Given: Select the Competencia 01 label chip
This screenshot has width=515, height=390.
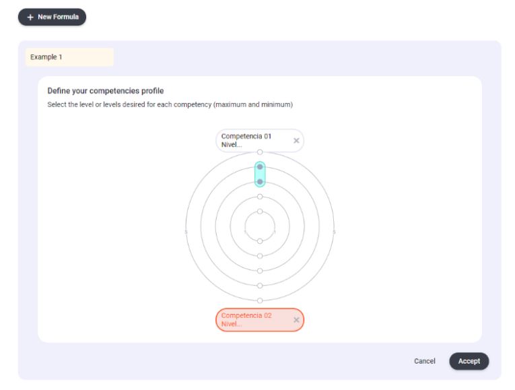Looking at the screenshot, I should pyautogui.click(x=253, y=140).
